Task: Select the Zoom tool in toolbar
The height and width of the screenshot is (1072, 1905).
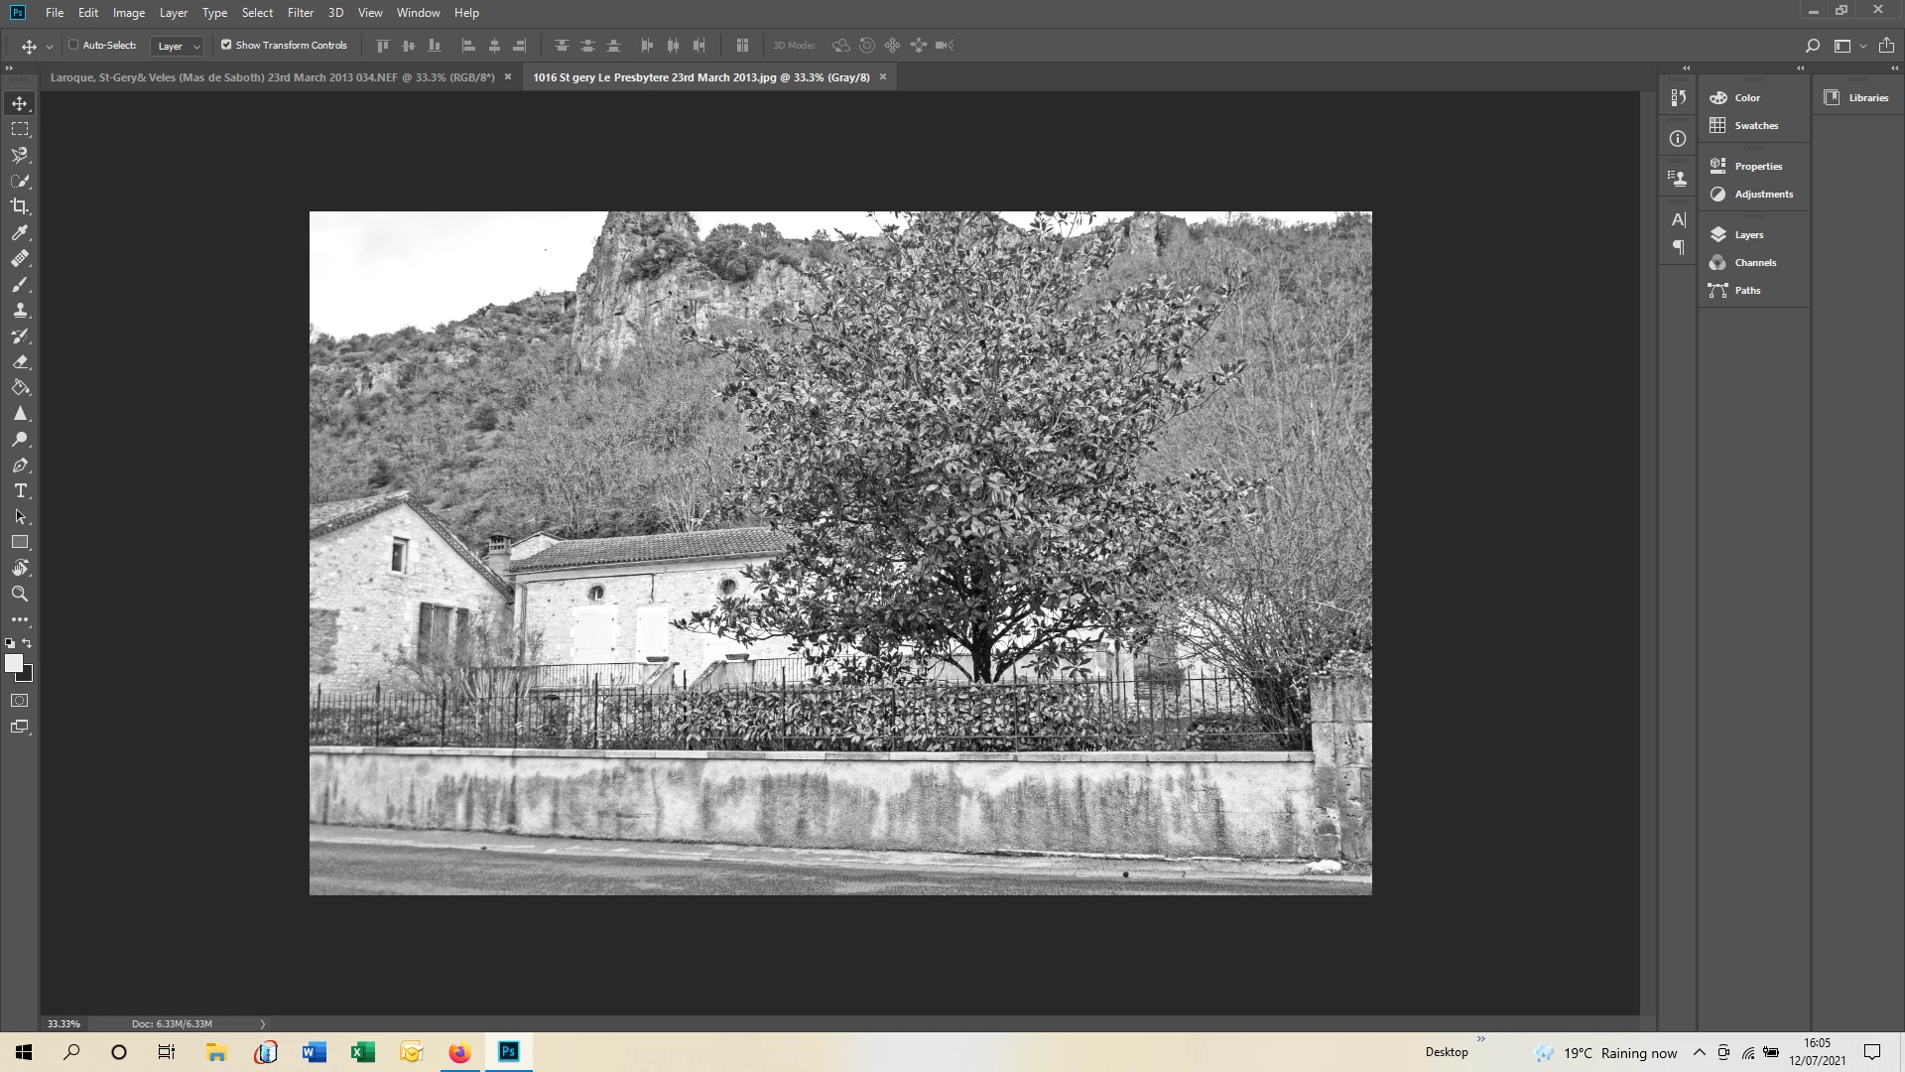Action: tap(20, 594)
